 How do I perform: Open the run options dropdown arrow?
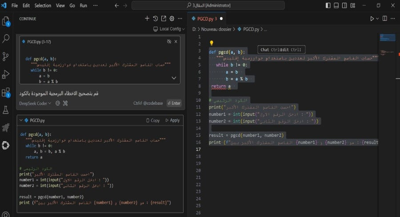tap(377, 19)
